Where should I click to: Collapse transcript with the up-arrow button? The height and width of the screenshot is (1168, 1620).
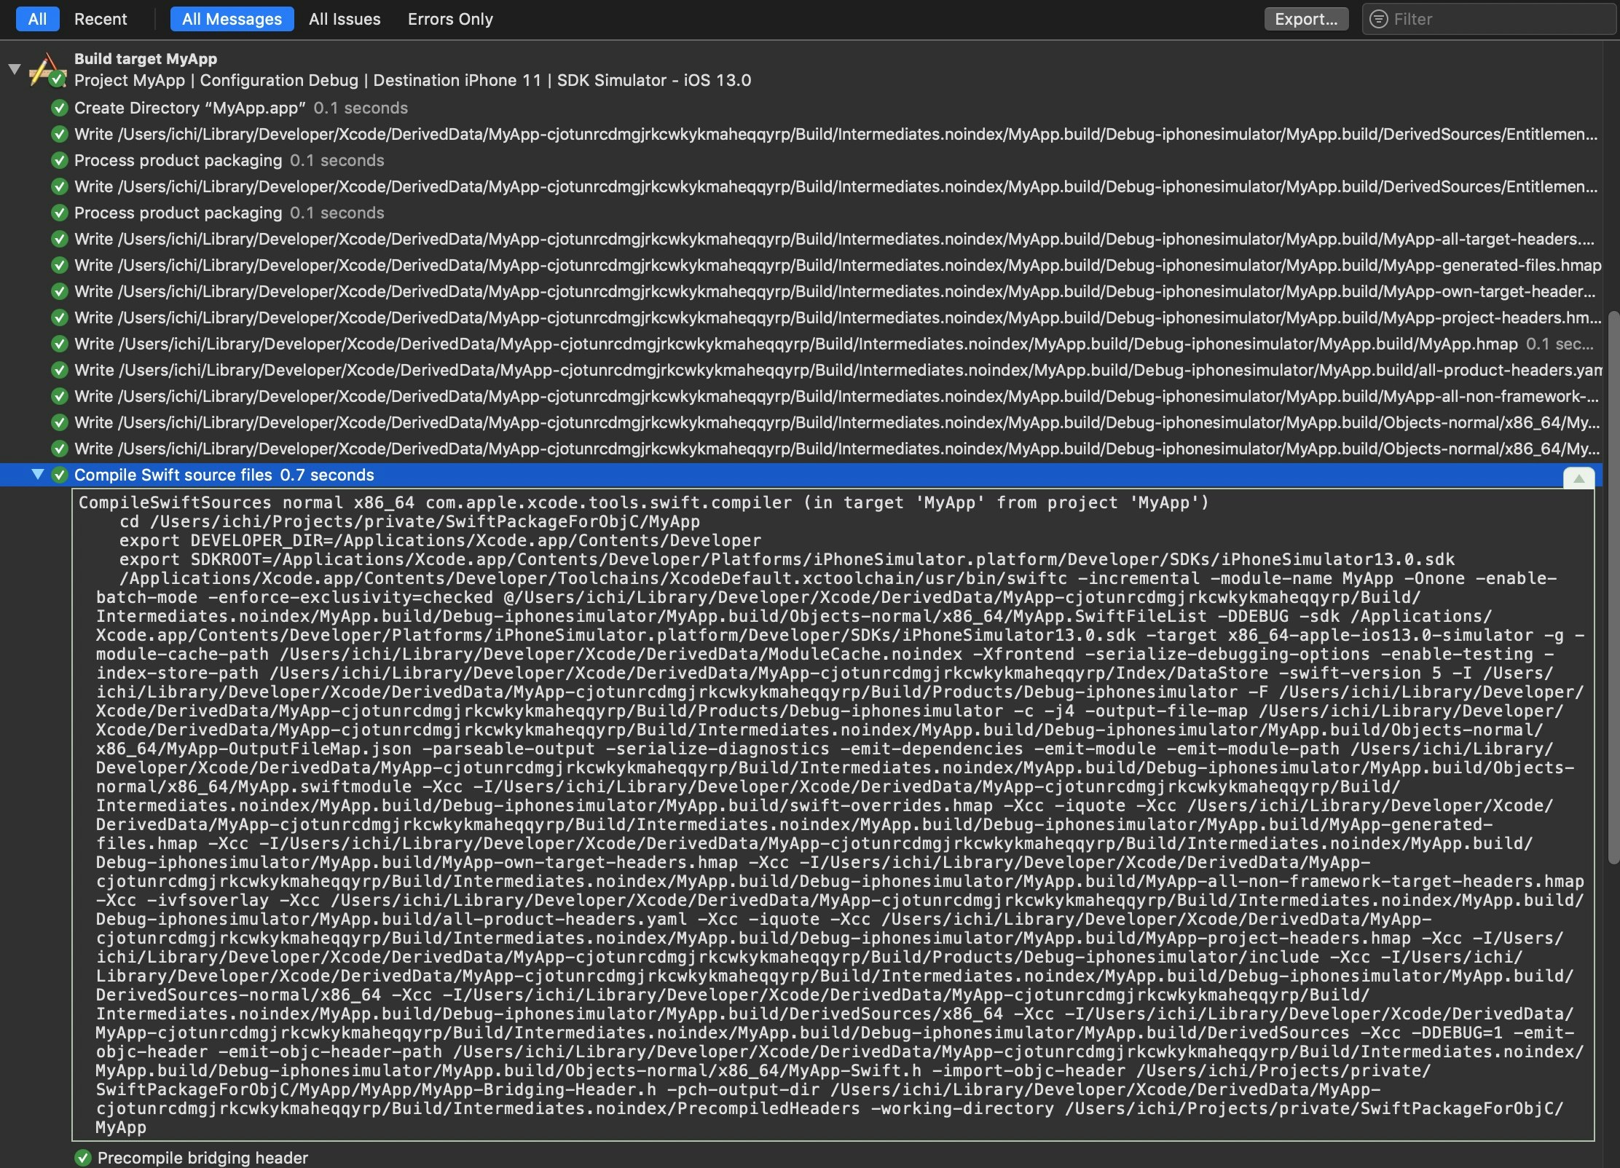[x=1578, y=478]
